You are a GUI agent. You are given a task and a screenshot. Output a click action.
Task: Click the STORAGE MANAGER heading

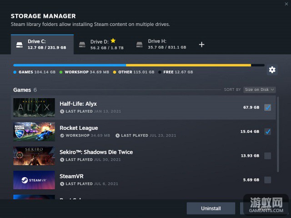pyautogui.click(x=43, y=16)
